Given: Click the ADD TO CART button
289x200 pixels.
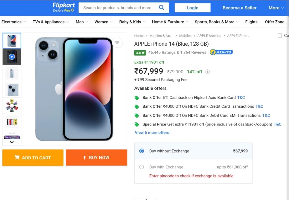Looking at the screenshot, I should [x=33, y=158].
